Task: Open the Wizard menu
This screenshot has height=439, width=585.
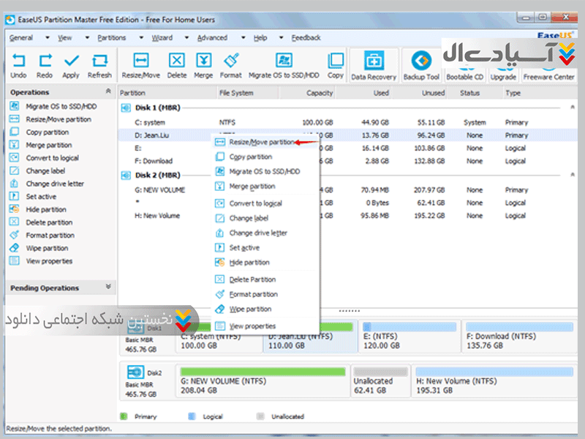Action: tap(162, 37)
